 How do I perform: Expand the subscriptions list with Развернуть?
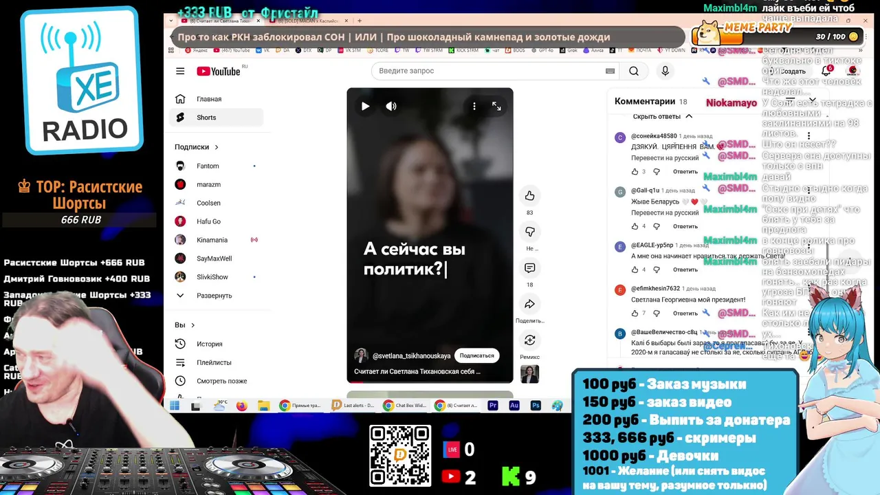(216, 296)
